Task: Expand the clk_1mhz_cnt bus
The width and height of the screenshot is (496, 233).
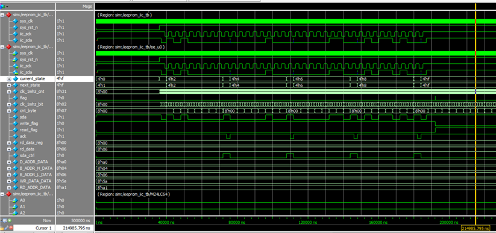Action: [x=9, y=92]
